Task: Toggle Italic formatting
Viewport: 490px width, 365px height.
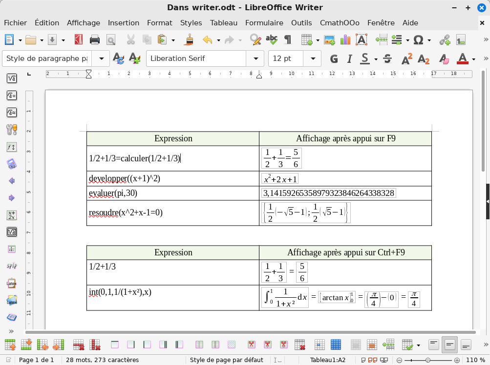Action: click(349, 59)
